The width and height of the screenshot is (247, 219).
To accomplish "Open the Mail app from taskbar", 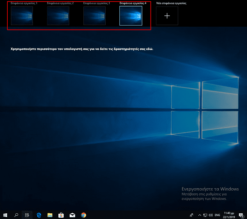I will [x=72, y=215].
